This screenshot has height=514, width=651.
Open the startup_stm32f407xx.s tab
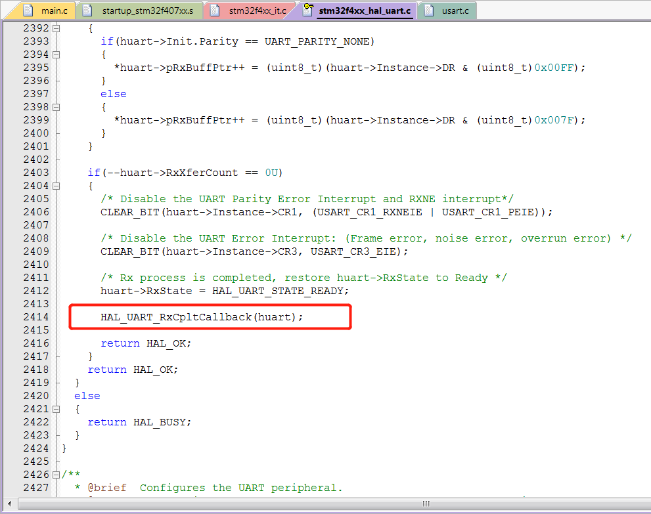(x=139, y=11)
